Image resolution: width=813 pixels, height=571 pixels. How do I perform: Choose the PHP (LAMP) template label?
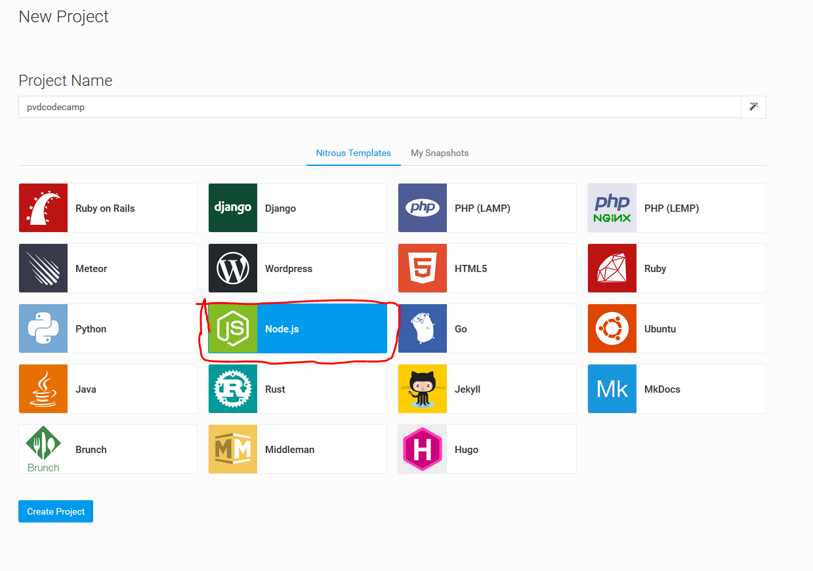482,208
